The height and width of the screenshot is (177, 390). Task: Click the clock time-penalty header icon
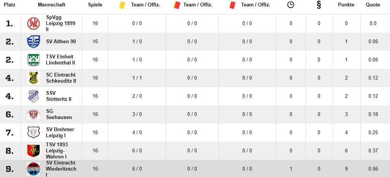pyautogui.click(x=291, y=5)
